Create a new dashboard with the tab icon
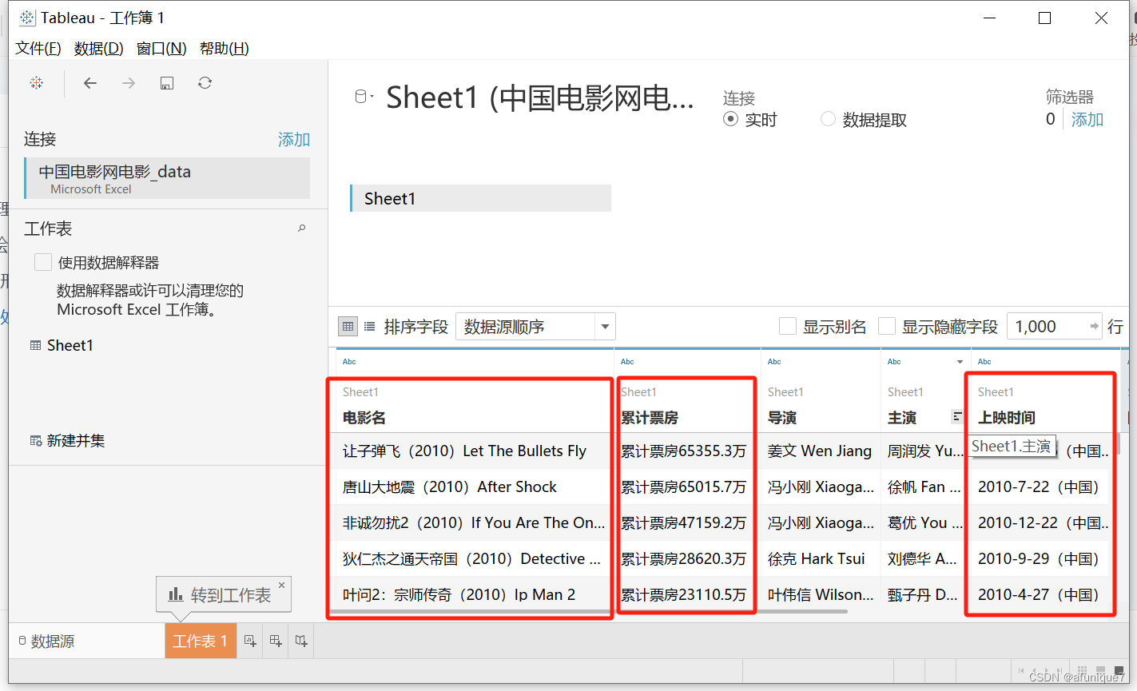 276,641
